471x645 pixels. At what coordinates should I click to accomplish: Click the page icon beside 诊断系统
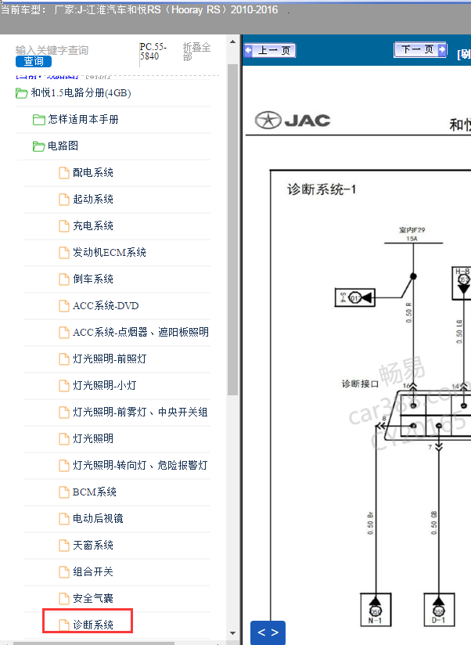(64, 625)
